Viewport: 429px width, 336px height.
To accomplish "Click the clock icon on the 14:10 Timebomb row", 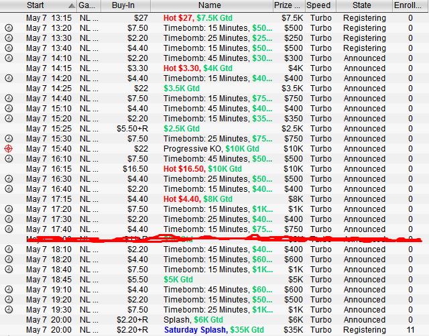I will tap(9, 58).
